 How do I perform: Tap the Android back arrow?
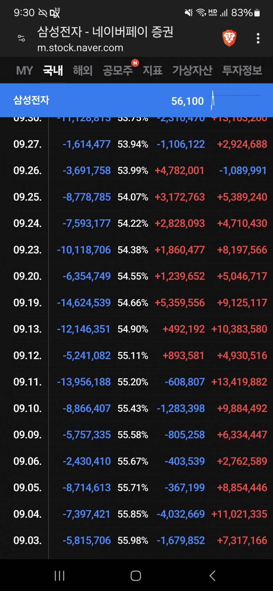tap(212, 576)
